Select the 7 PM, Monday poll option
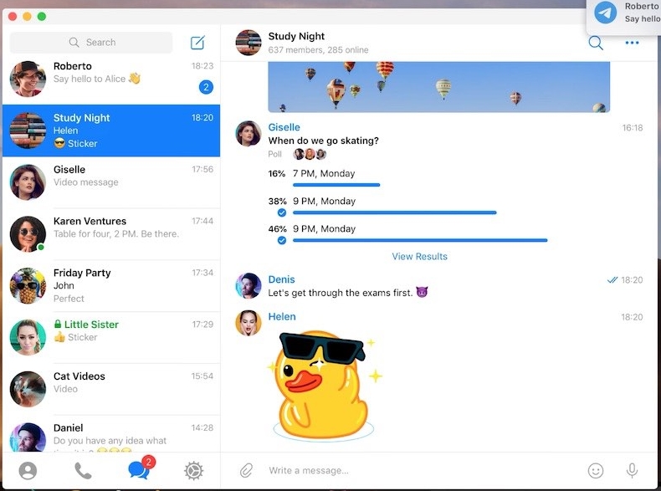 323,174
